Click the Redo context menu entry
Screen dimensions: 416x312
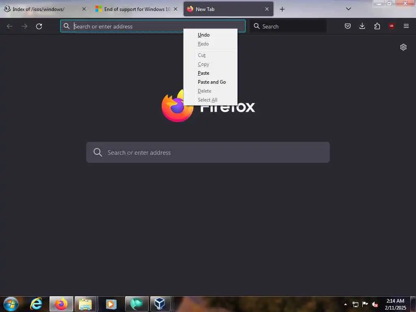210,44
